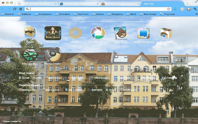Viewport: 198px width, 124px height.
Task: Open Chrome Web most visited link
Action: coord(77,77)
